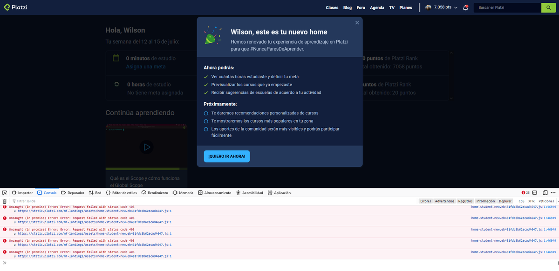The height and width of the screenshot is (271, 559).
Task: Open the Foro section
Action: tap(361, 7)
